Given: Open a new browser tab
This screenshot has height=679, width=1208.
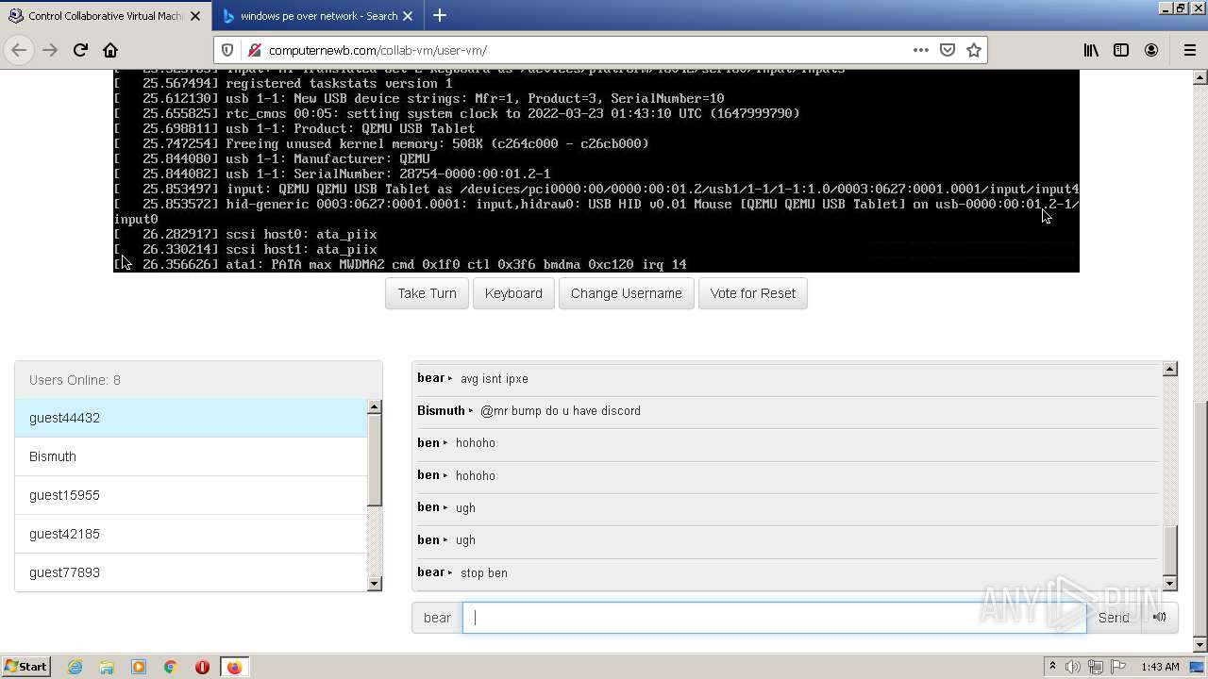Looking at the screenshot, I should [x=440, y=15].
